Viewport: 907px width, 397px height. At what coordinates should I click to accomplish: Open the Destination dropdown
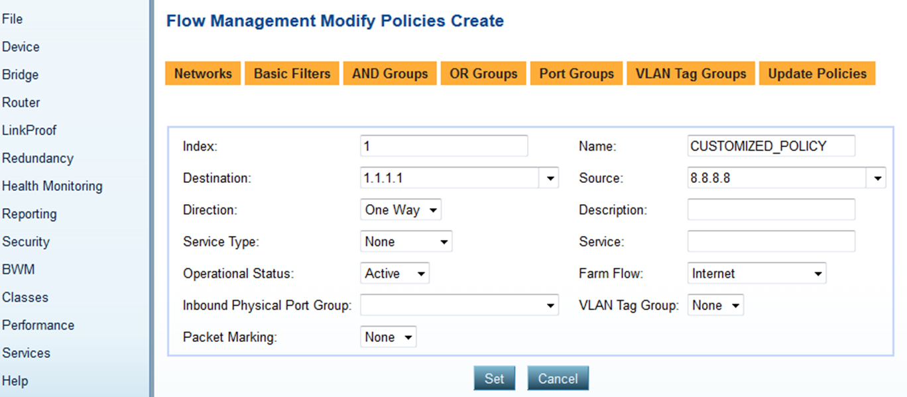coord(550,178)
